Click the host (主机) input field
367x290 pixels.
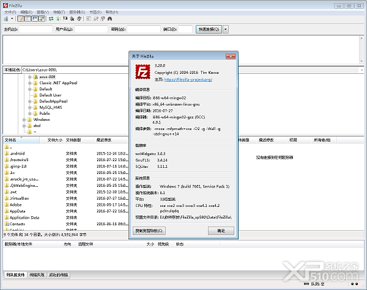tap(36, 29)
